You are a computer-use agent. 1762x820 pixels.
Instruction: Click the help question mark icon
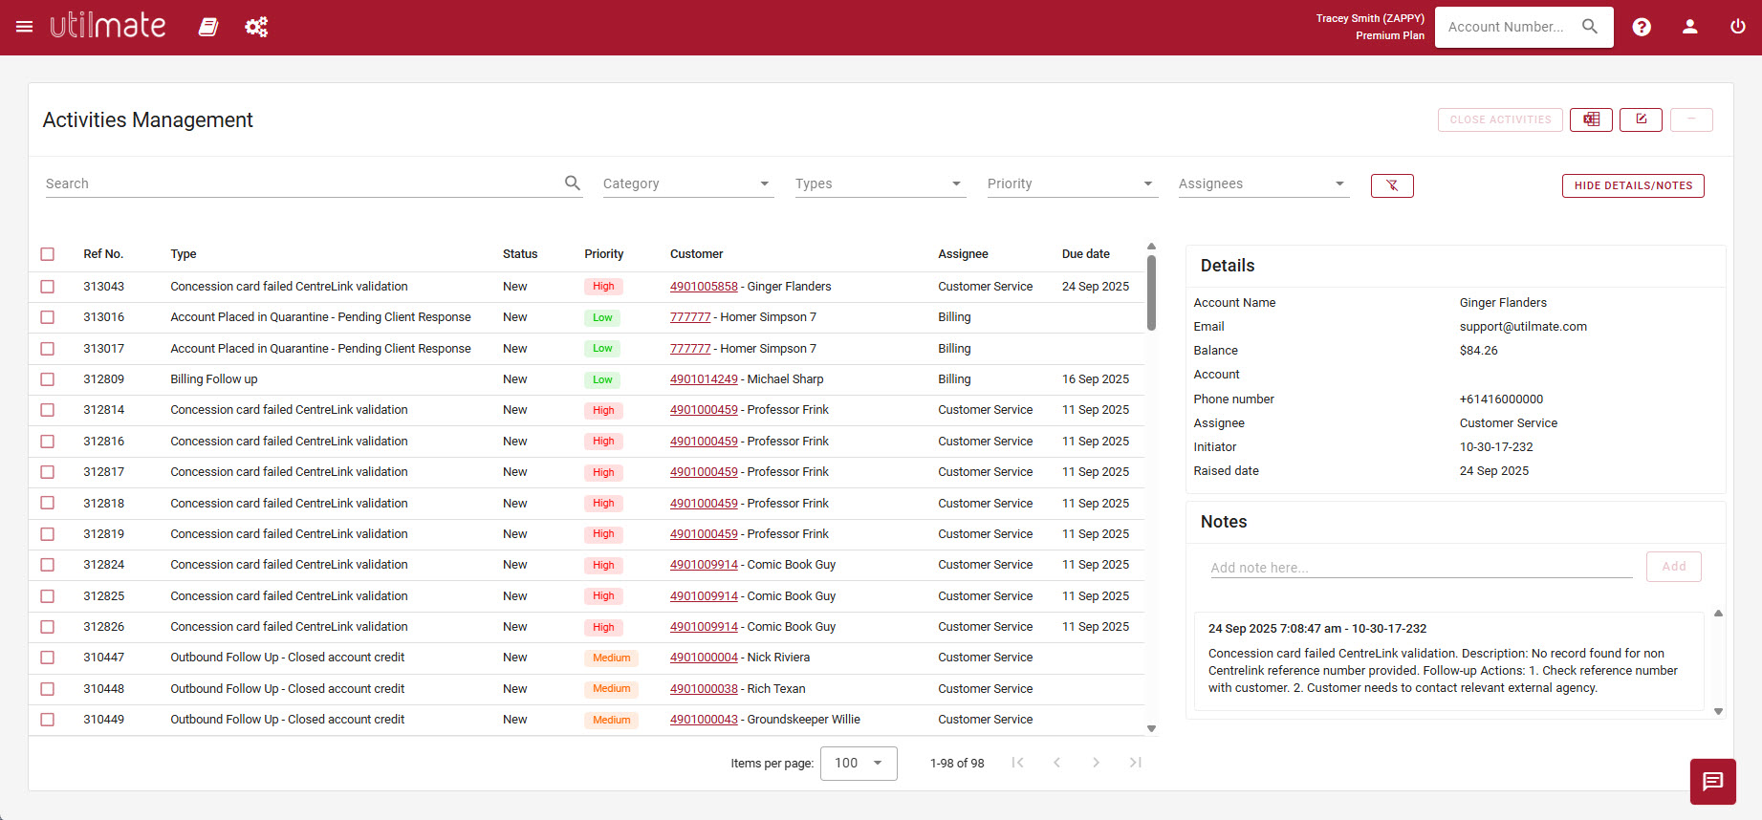click(x=1641, y=27)
